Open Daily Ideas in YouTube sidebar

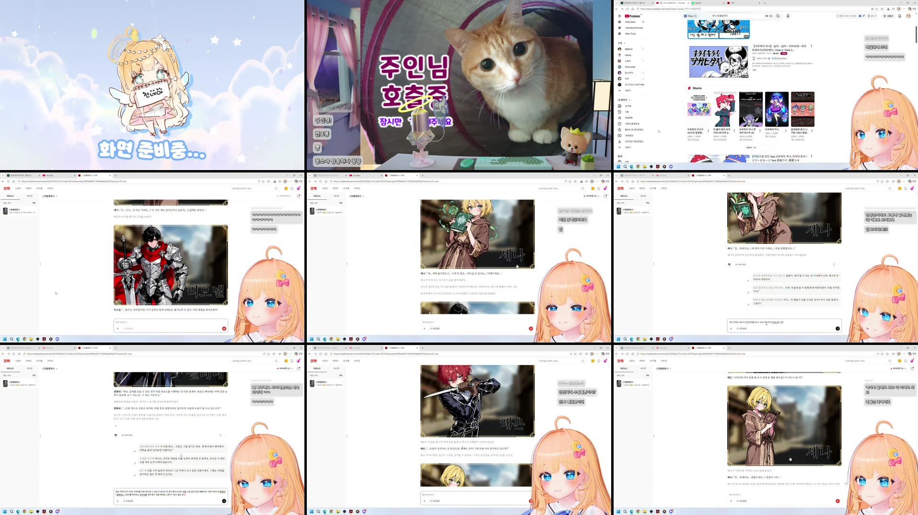(630, 22)
